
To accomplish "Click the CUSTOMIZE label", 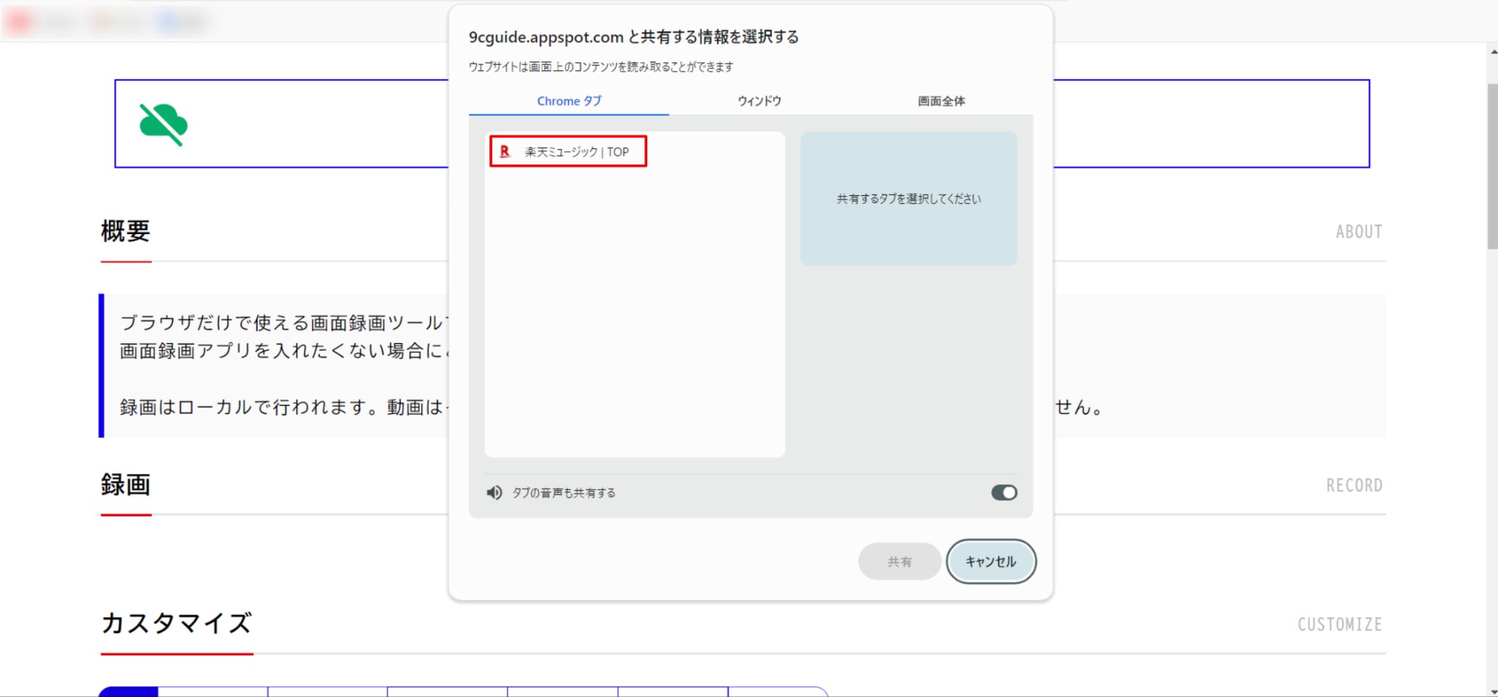I will [1340, 625].
